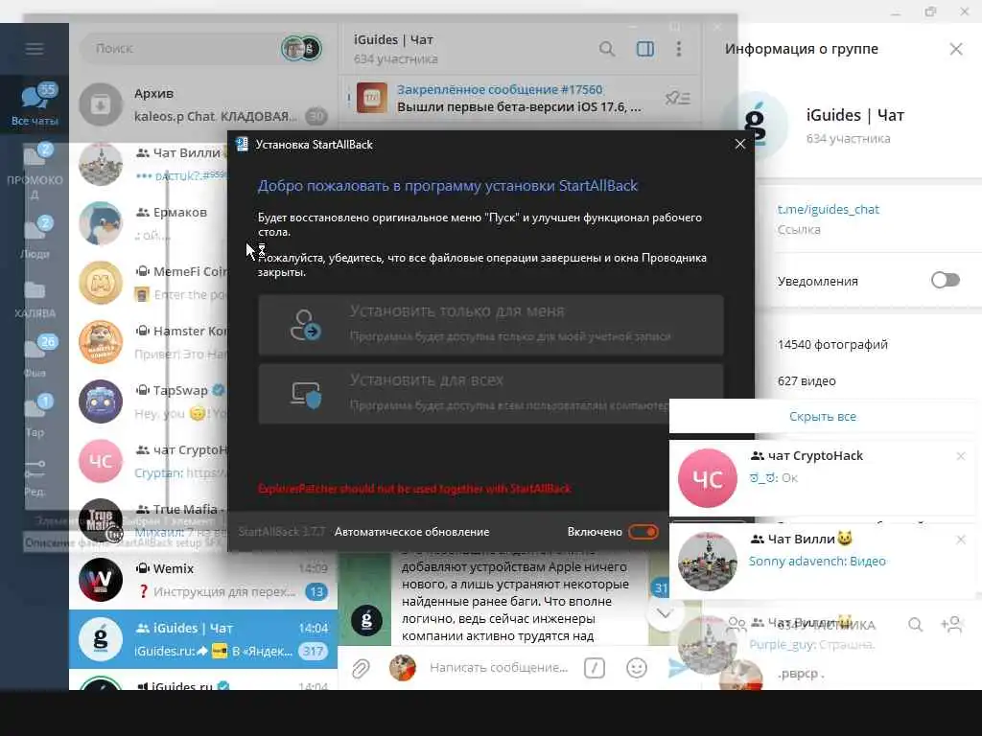The height and width of the screenshot is (736, 982).
Task: Open the iGuides | Чат conversation
Action: click(x=203, y=639)
